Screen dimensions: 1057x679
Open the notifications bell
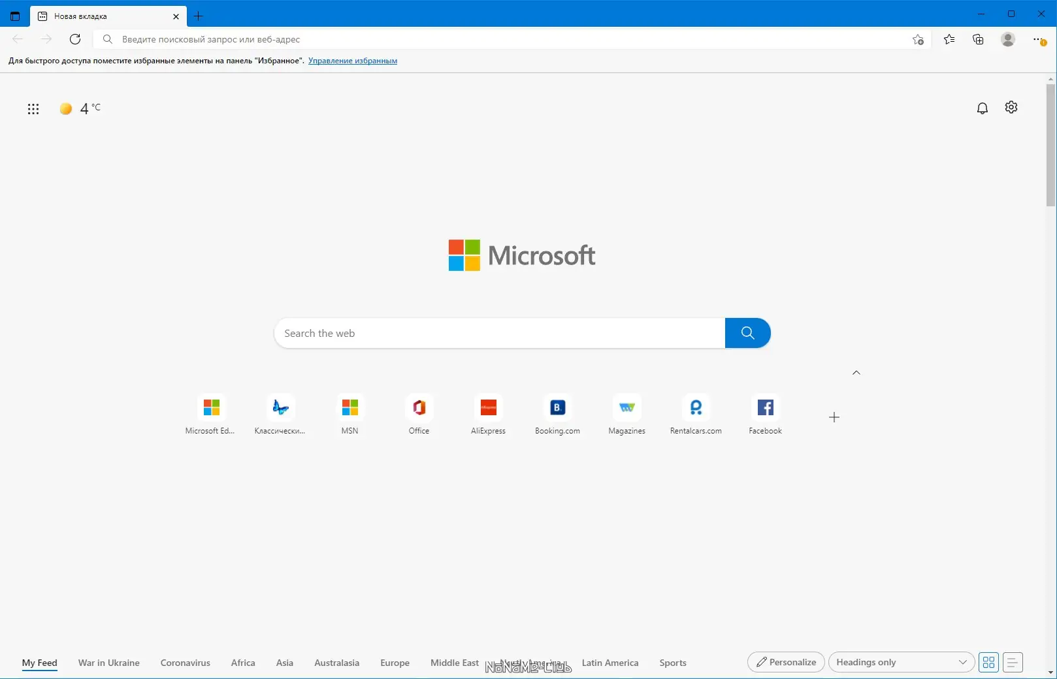pos(982,108)
